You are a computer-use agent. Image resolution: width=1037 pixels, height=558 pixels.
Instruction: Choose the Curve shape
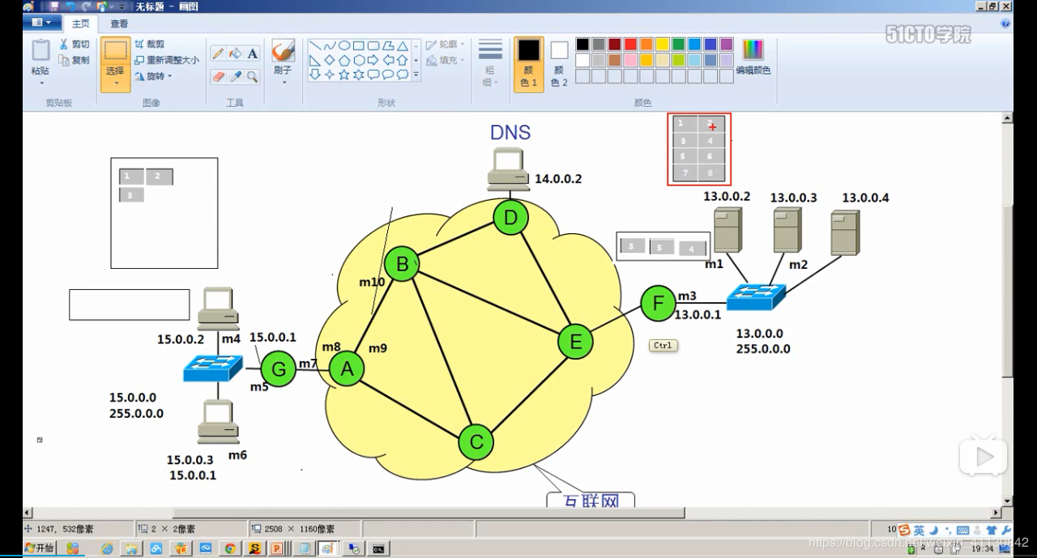(x=329, y=46)
